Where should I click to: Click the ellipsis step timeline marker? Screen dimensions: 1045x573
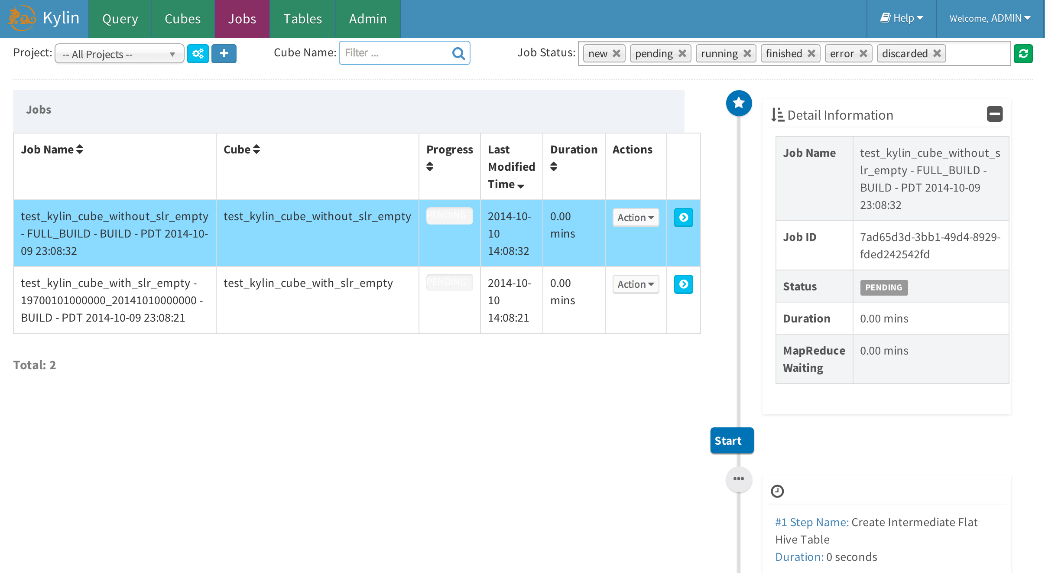(739, 479)
